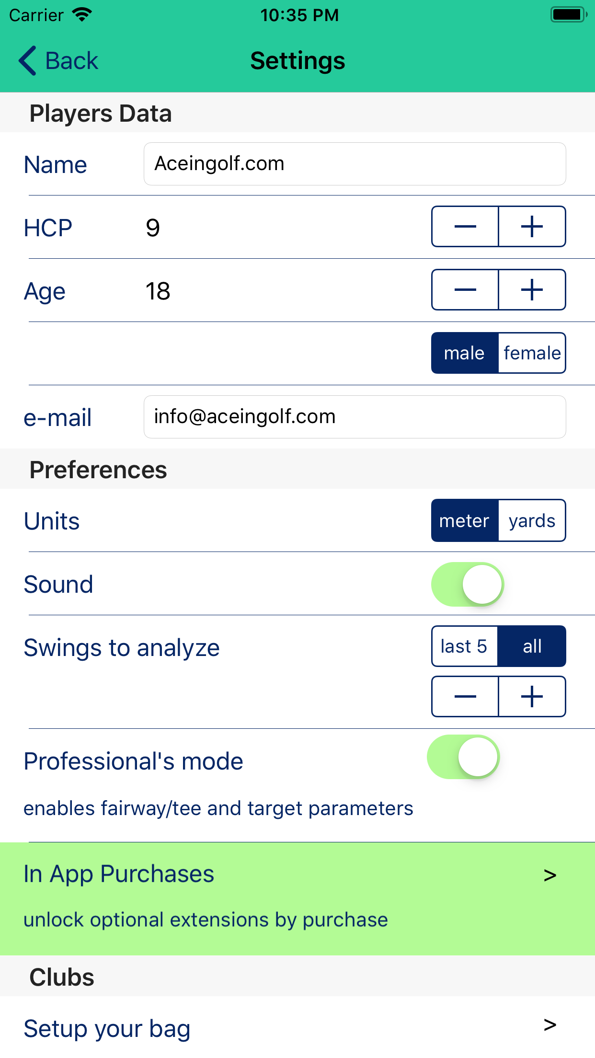Edit the Name text field
The width and height of the screenshot is (595, 1058).
[355, 164]
